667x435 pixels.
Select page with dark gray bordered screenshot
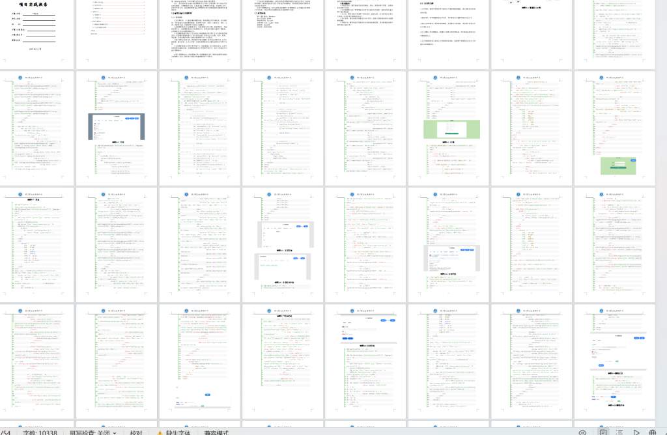tap(116, 128)
